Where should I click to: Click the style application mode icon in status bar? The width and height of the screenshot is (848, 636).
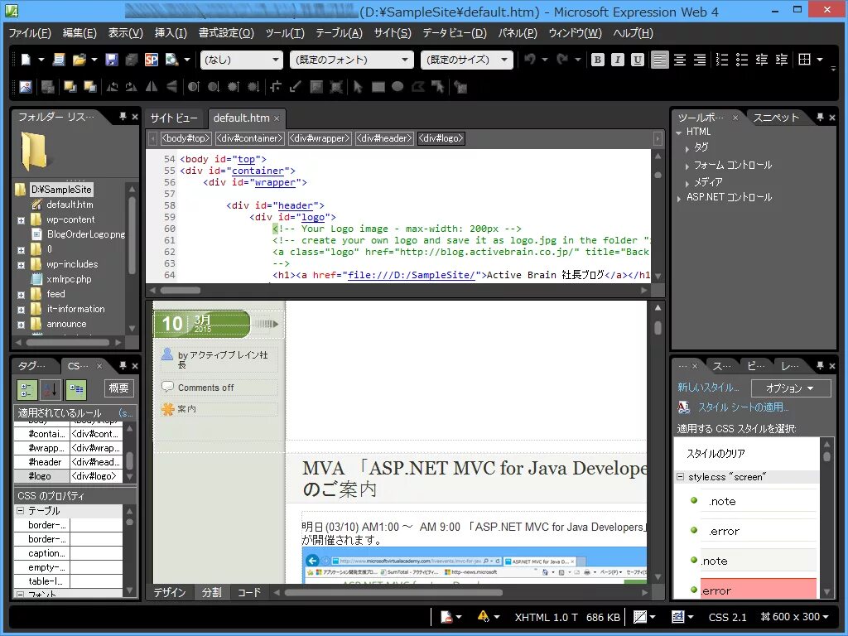678,616
